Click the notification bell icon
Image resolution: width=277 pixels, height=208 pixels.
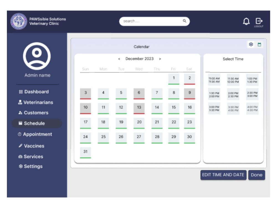point(246,21)
